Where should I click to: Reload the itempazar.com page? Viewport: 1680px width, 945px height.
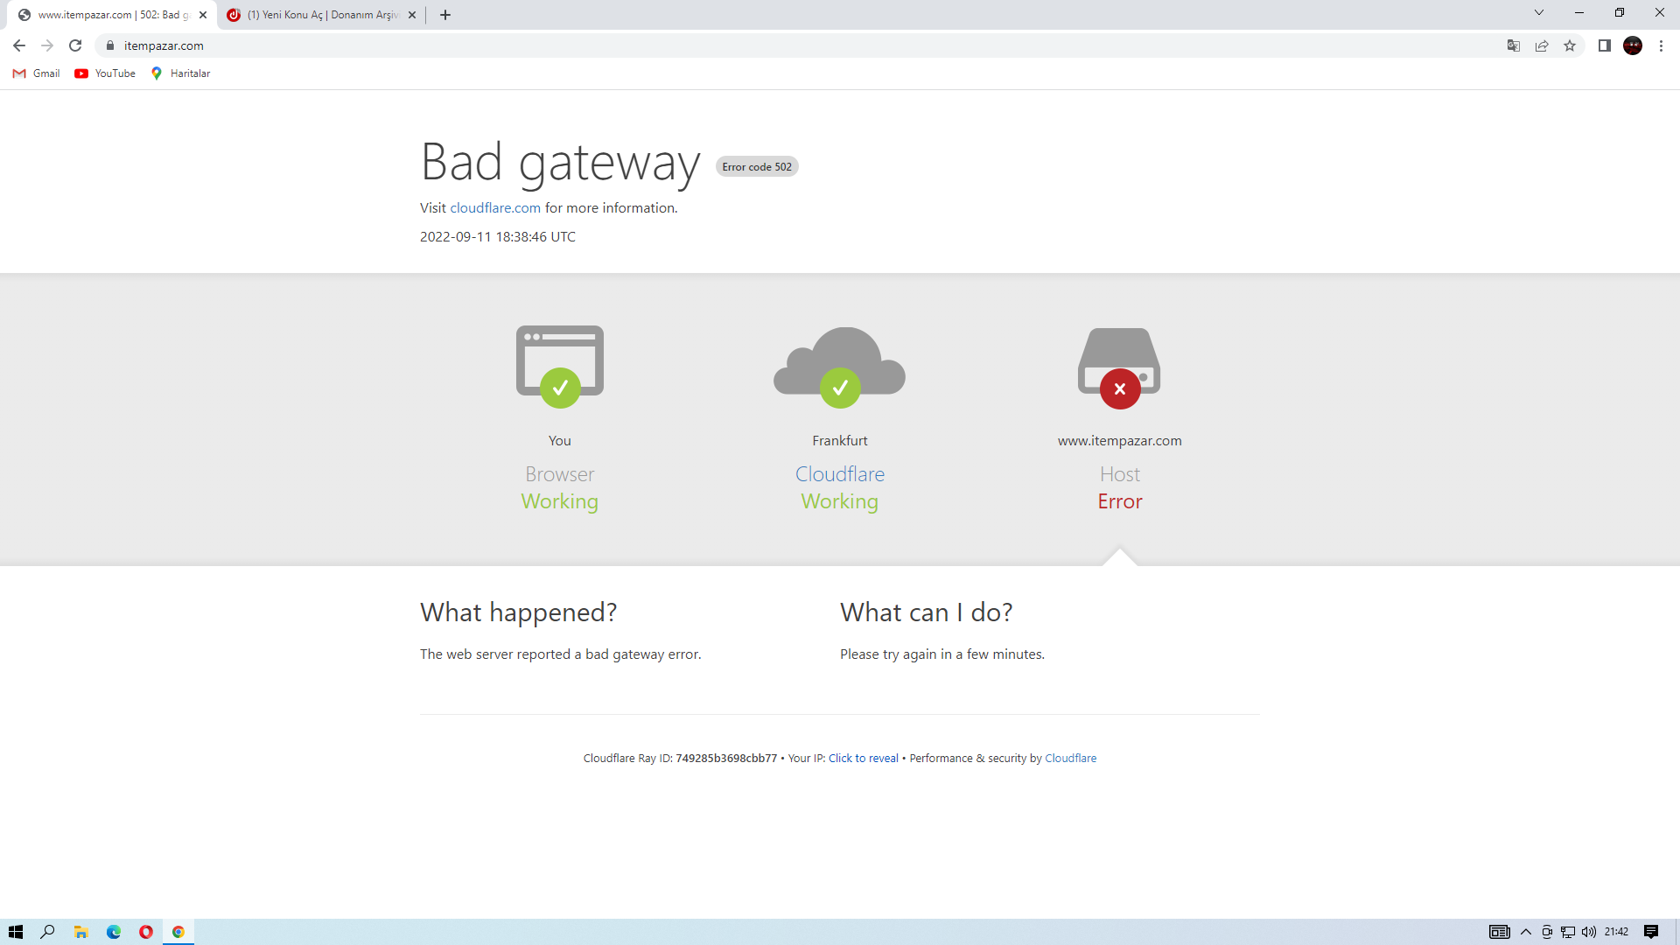tap(75, 45)
